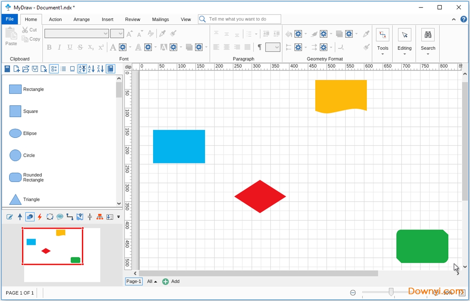
Task: Click the zoom slider handle
Action: (x=391, y=292)
